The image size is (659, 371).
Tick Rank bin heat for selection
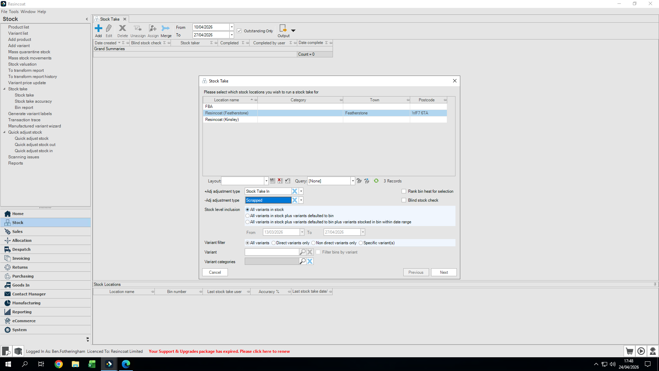pos(404,191)
